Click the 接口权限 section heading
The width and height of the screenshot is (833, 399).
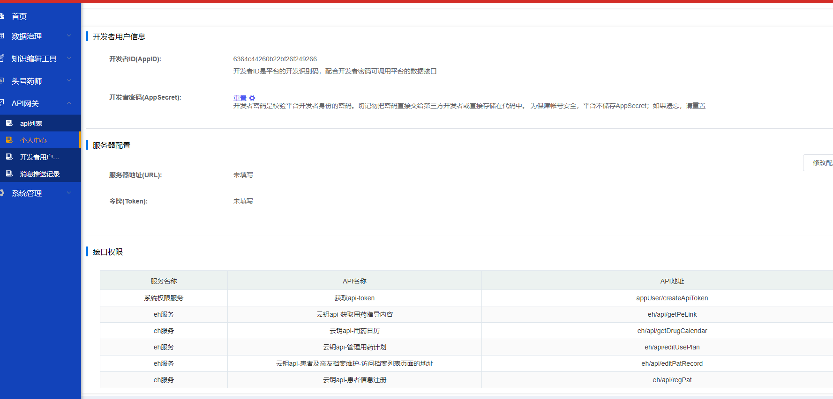pos(108,252)
